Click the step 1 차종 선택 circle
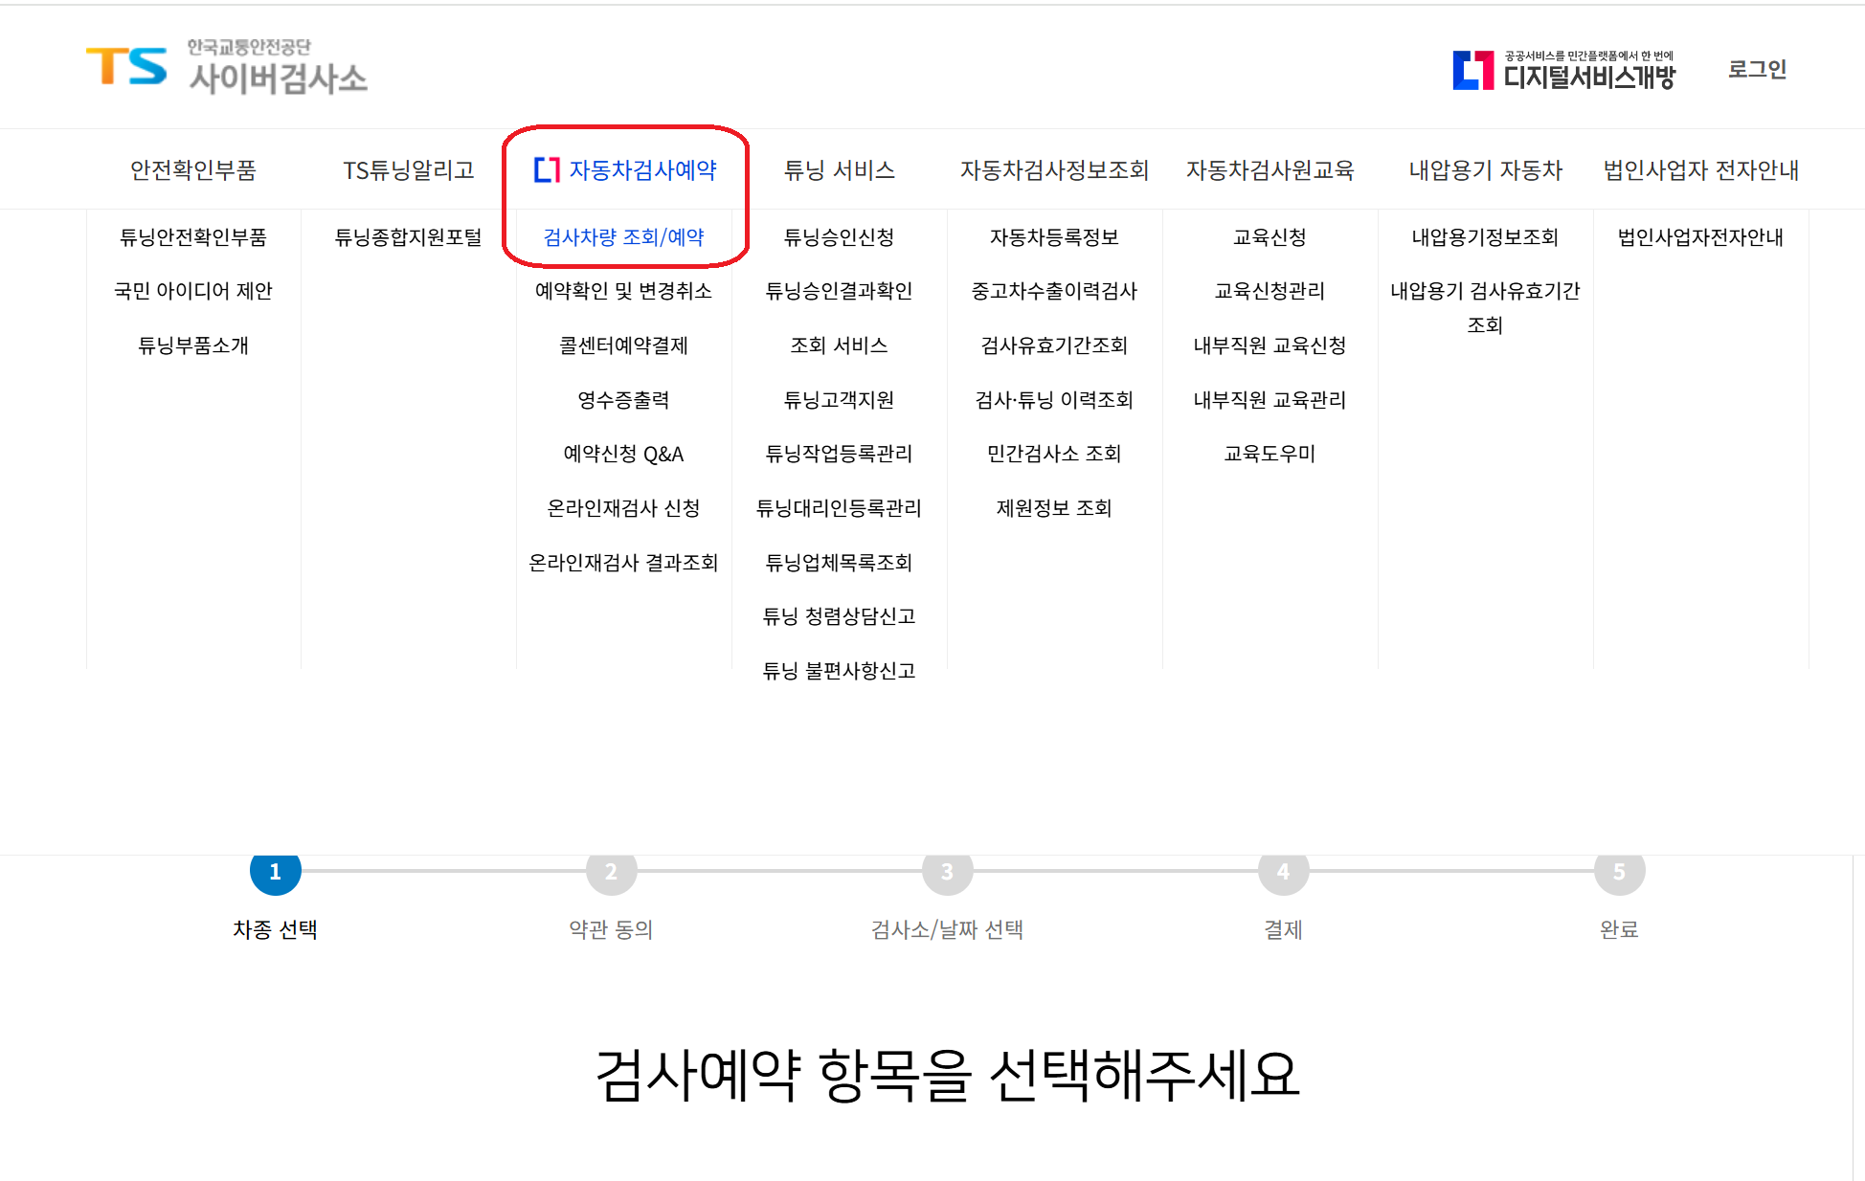The image size is (1865, 1181). point(275,871)
